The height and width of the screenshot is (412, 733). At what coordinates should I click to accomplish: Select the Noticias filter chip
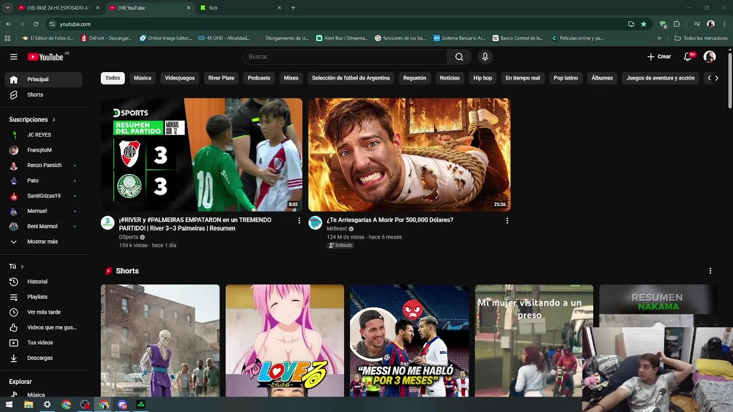coord(450,78)
